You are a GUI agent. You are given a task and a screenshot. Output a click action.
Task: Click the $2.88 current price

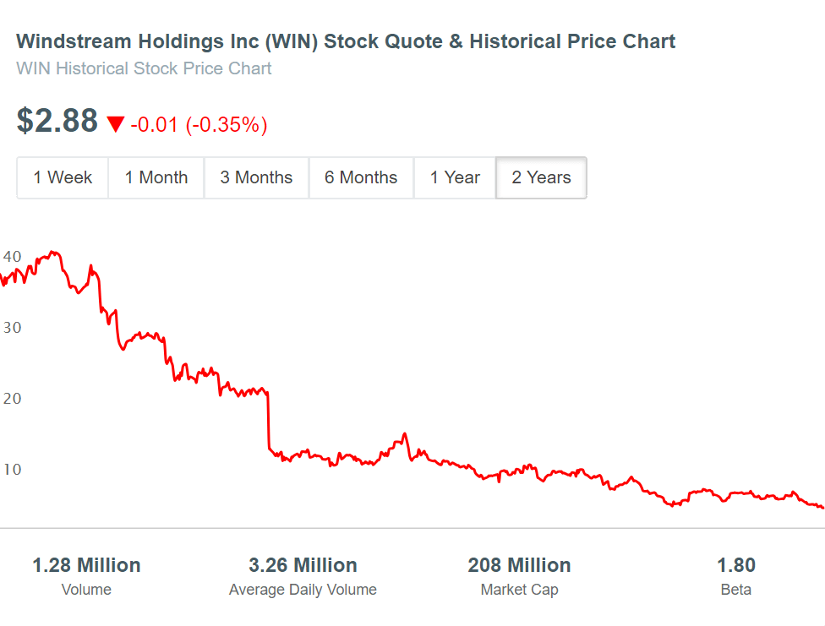coord(57,122)
